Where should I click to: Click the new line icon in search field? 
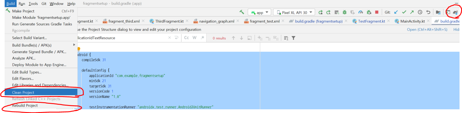pyautogui.click(x=176, y=38)
